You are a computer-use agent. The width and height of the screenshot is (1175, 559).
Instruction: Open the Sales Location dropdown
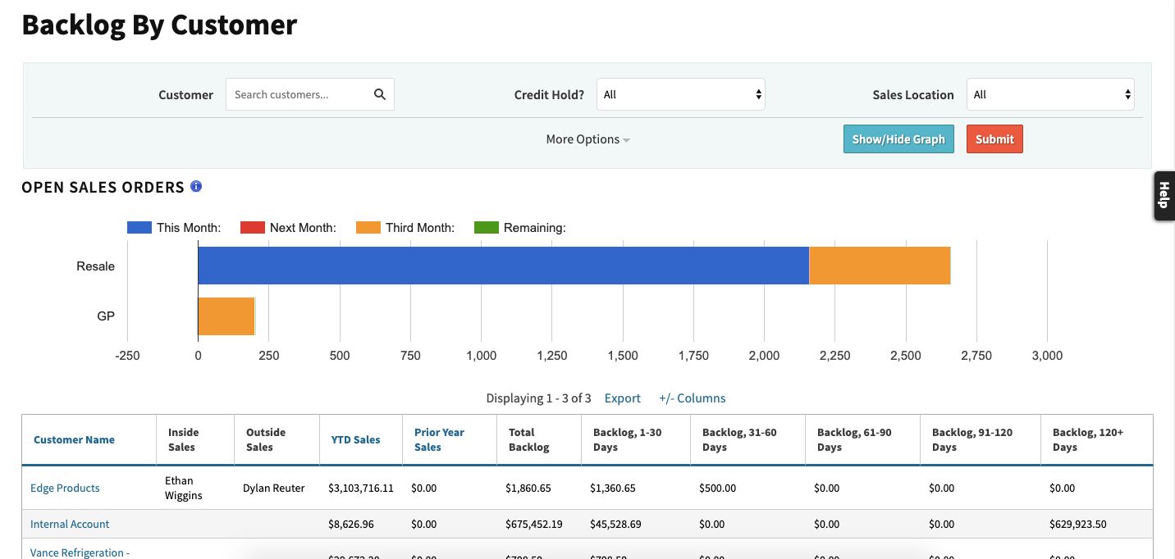[1049, 94]
